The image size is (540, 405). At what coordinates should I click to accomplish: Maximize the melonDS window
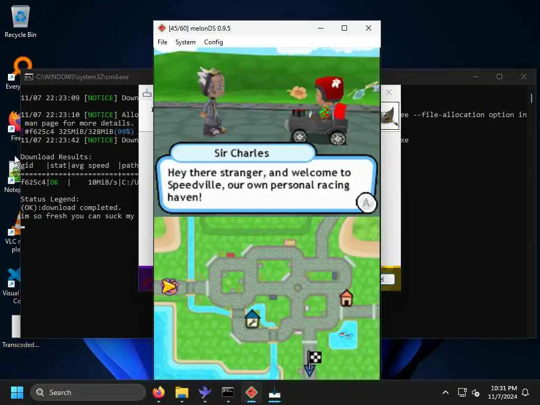pos(344,28)
